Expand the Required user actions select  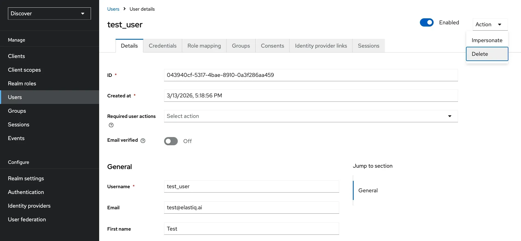click(311, 116)
